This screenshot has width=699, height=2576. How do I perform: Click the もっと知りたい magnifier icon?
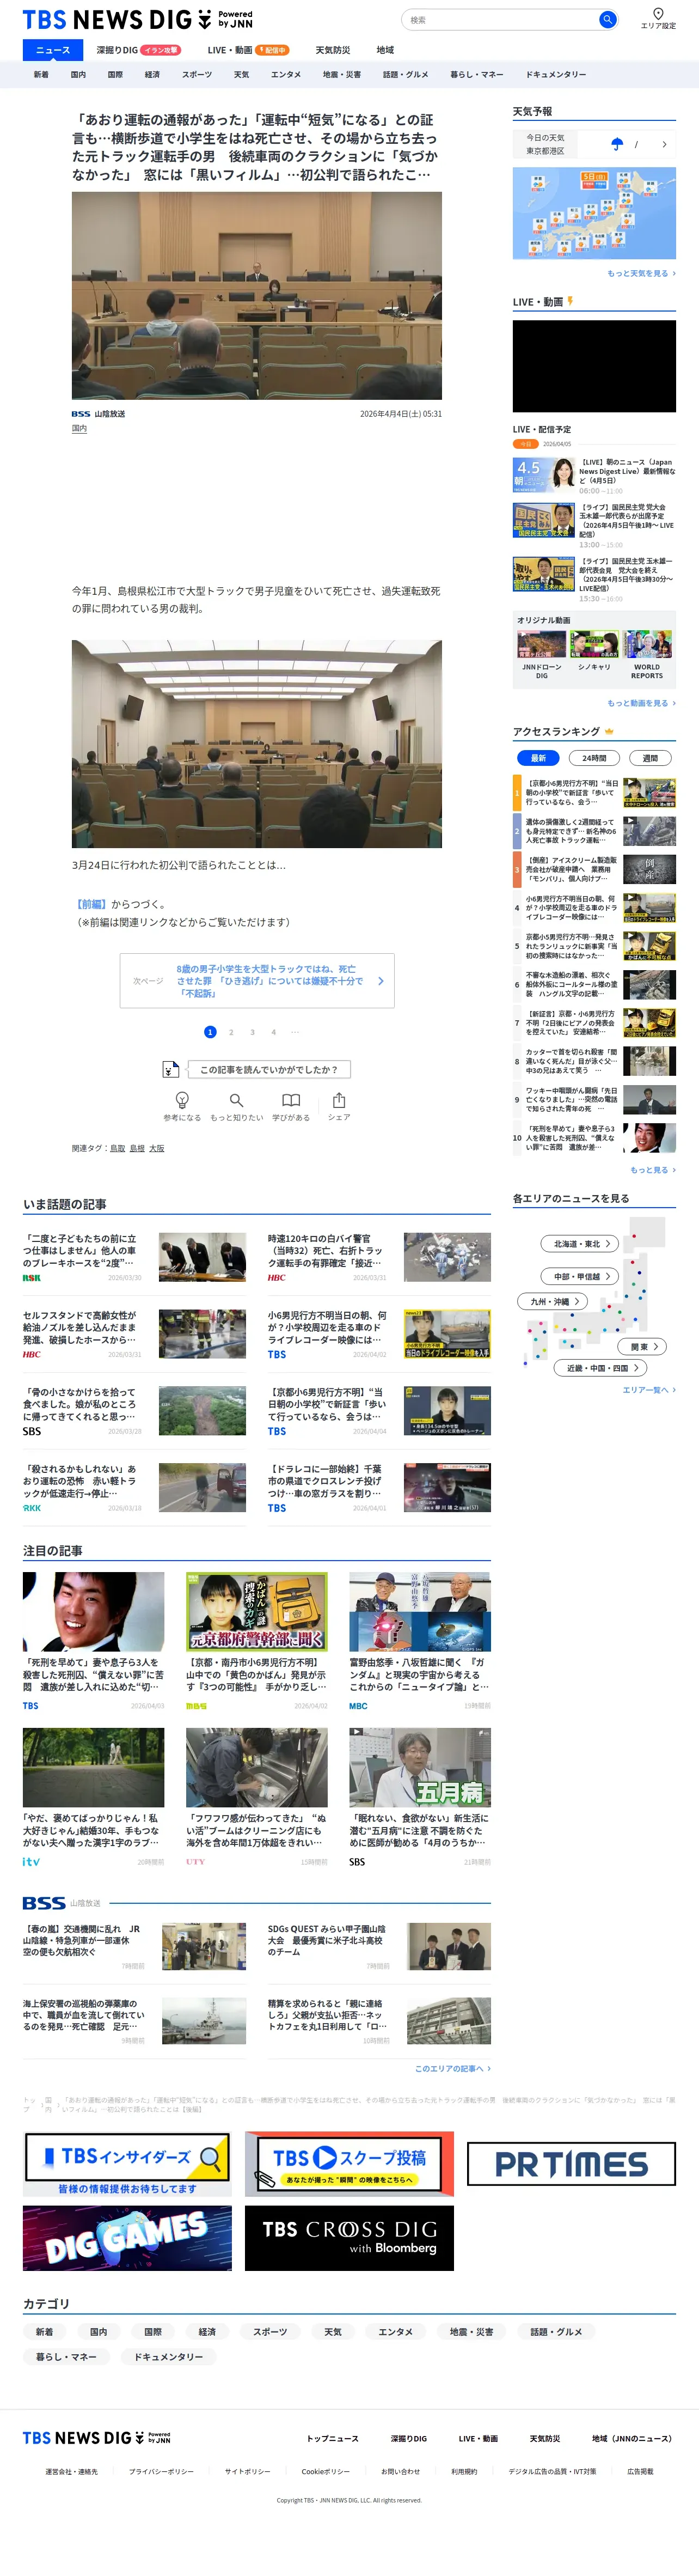237,1100
